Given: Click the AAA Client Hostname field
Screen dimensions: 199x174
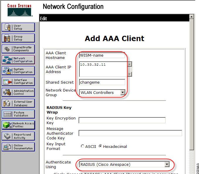Looking at the screenshot, I should click(102, 55).
